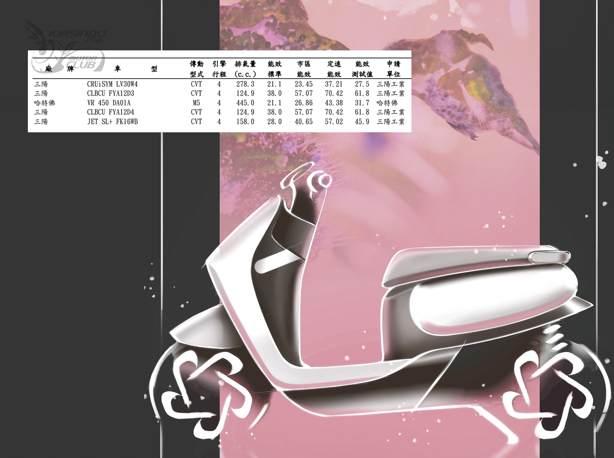The height and width of the screenshot is (458, 614).
Task: Click applicant '哈特佛' in the last column
Action: tap(387, 103)
